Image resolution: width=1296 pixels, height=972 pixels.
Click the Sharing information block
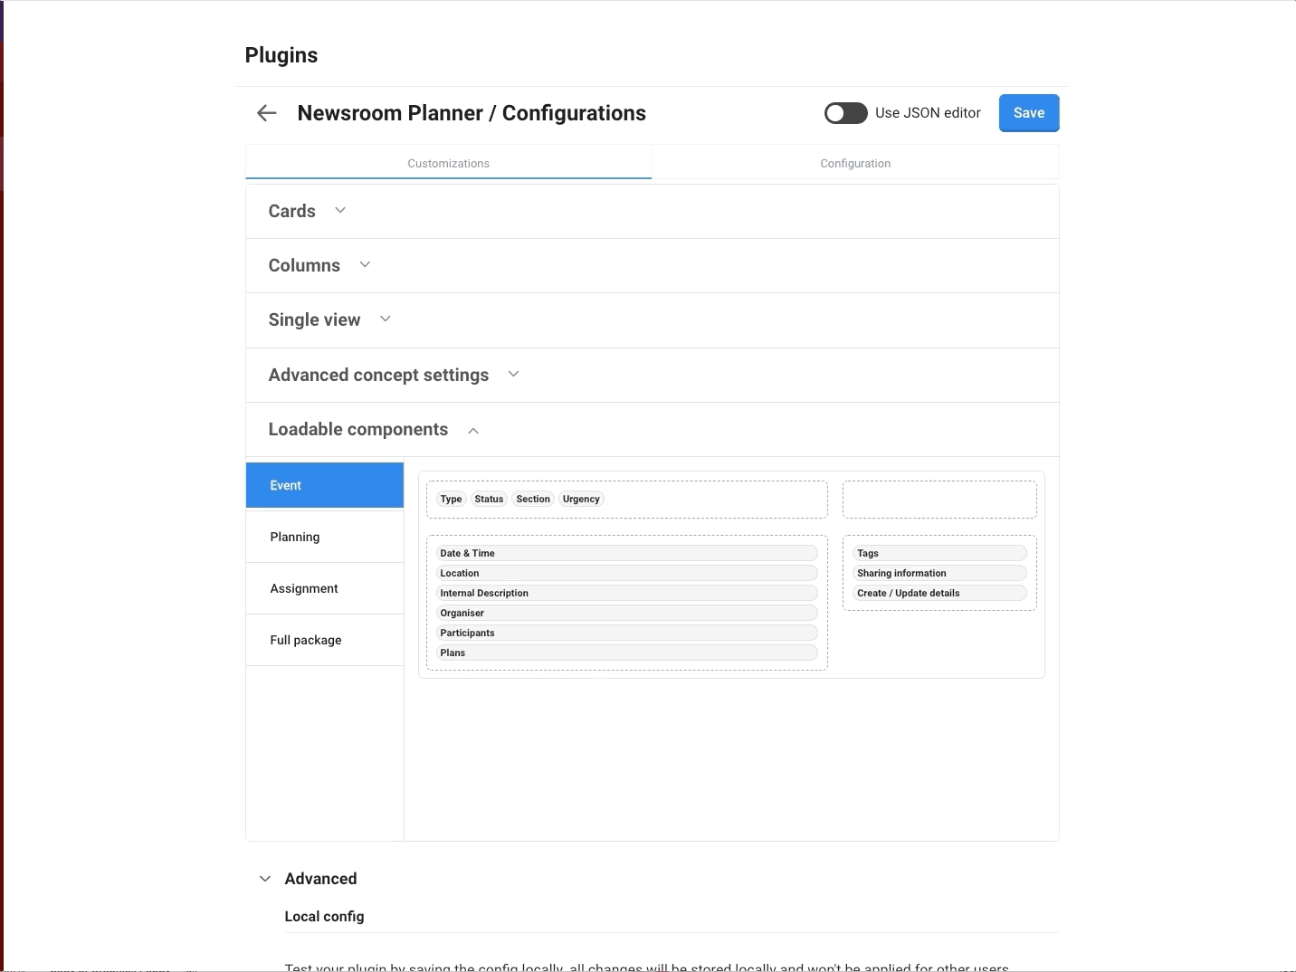(x=939, y=573)
